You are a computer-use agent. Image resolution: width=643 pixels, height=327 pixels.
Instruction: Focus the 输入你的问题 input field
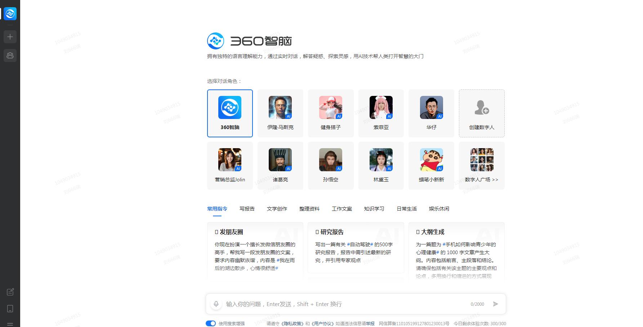(346, 304)
